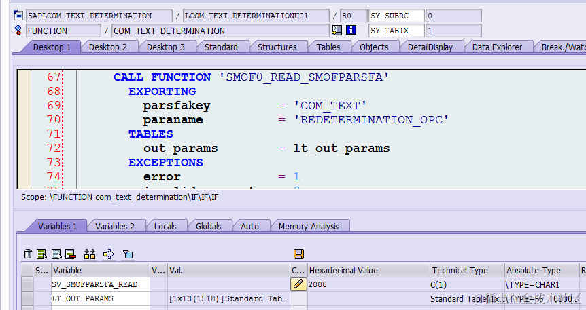Image resolution: width=586 pixels, height=310 pixels.
Task: Open the DetailDisplay tab
Action: coord(430,47)
